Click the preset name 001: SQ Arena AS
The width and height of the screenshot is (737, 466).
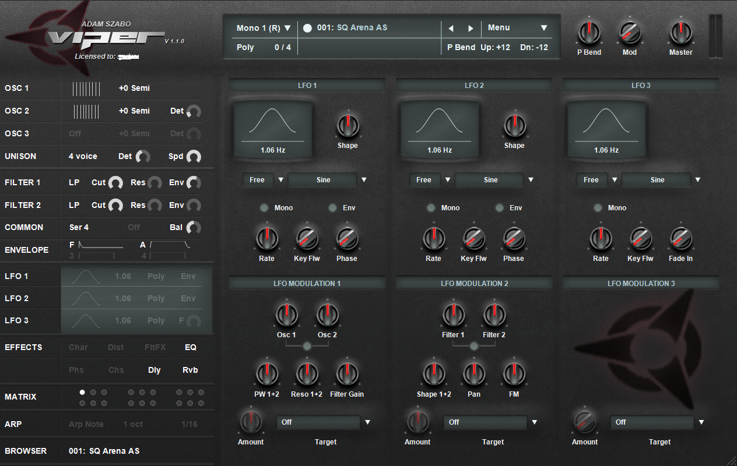click(x=352, y=28)
